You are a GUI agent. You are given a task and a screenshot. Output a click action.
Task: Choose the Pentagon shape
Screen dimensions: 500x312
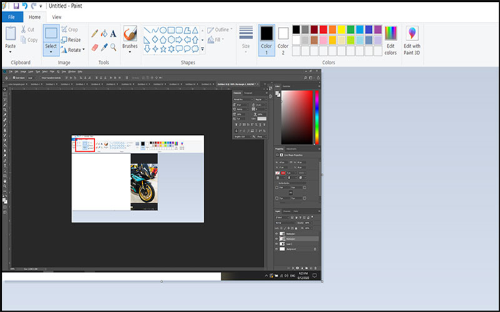pyautogui.click(x=163, y=40)
